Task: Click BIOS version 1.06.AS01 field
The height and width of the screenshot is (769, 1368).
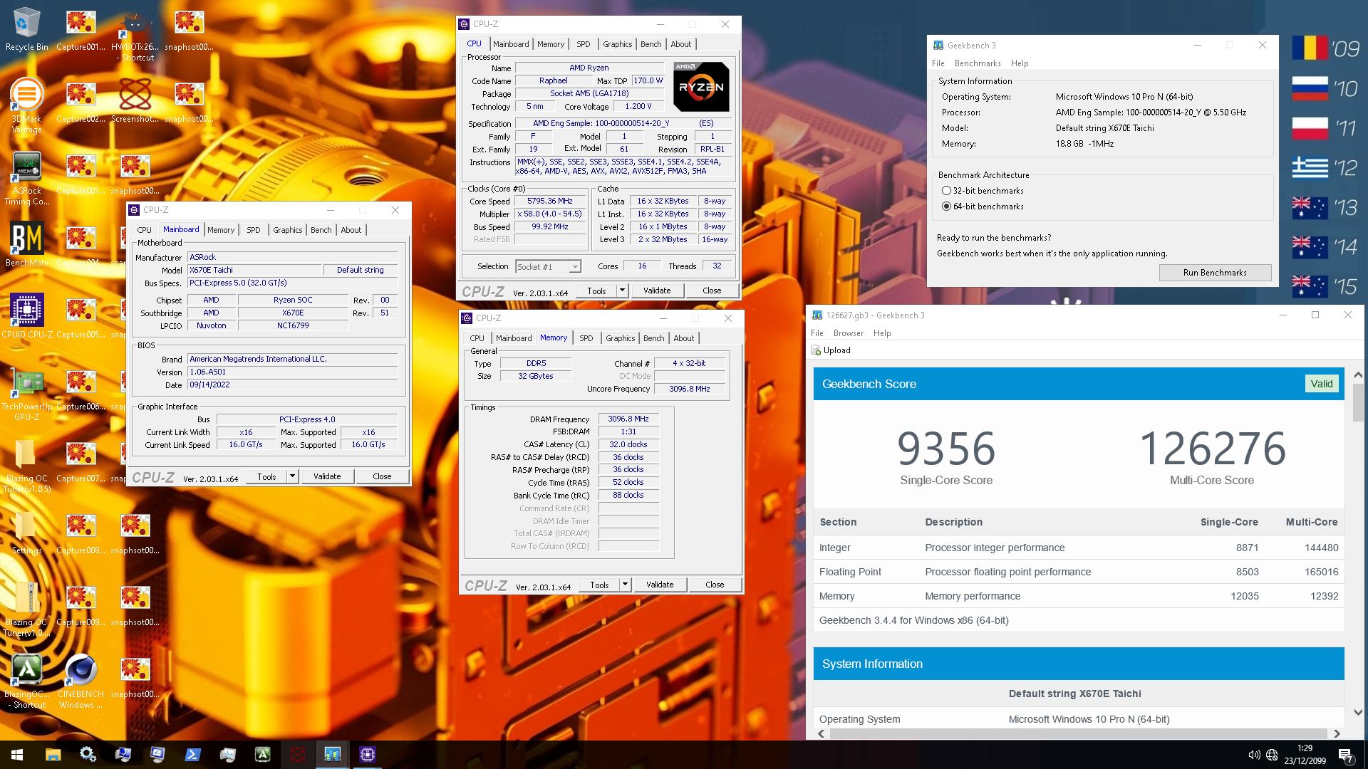Action: tap(292, 372)
